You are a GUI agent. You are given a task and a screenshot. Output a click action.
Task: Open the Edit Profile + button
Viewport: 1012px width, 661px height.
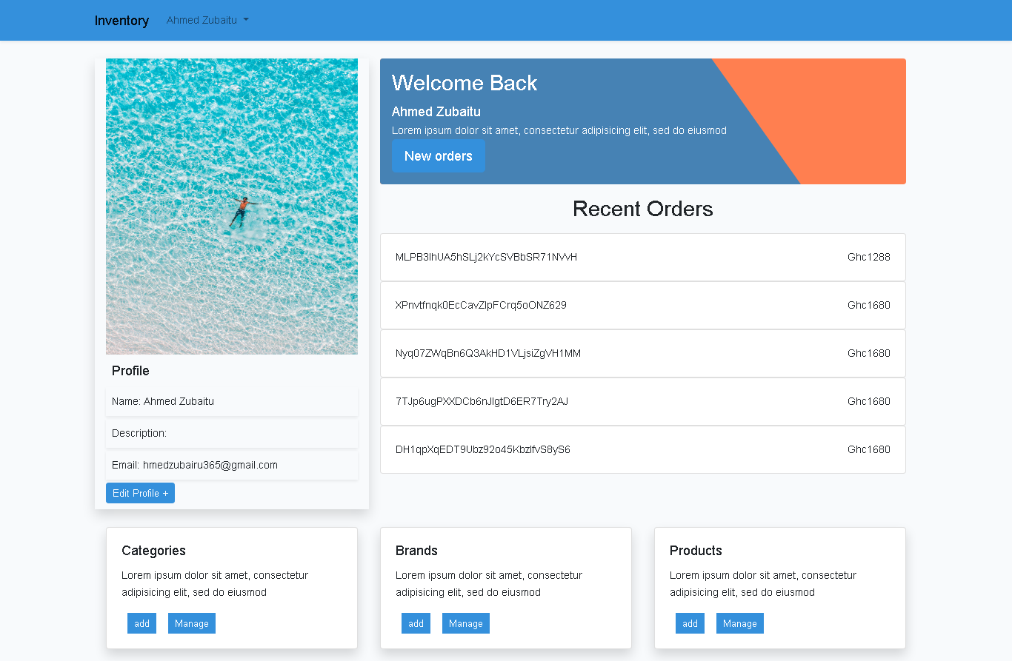[140, 493]
